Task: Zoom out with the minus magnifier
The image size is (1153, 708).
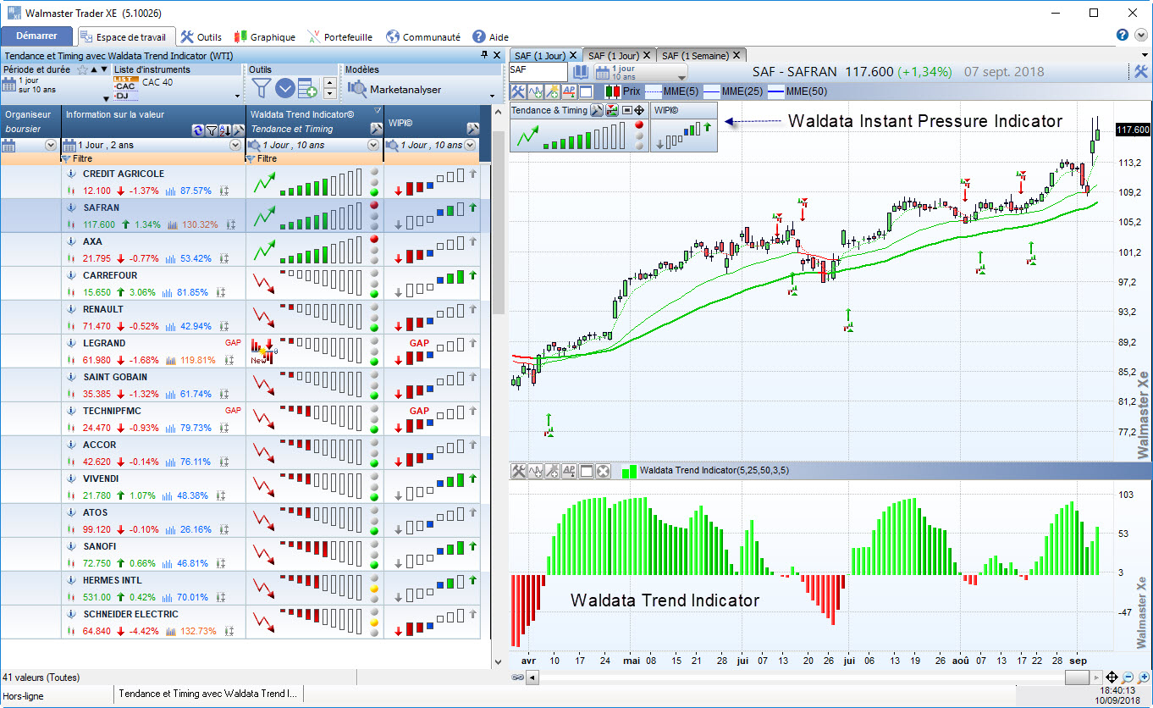Action: coord(1128,678)
